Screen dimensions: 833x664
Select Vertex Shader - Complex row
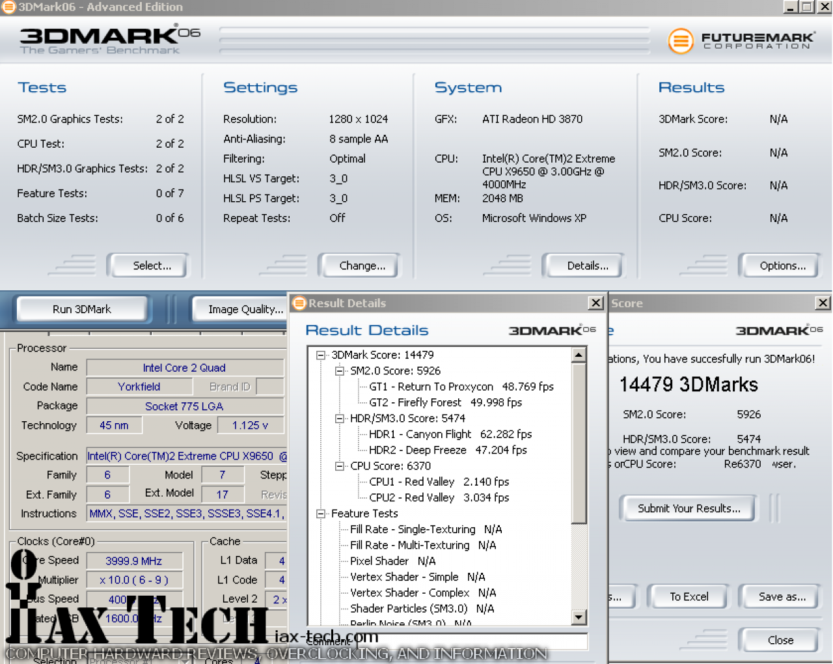[422, 592]
